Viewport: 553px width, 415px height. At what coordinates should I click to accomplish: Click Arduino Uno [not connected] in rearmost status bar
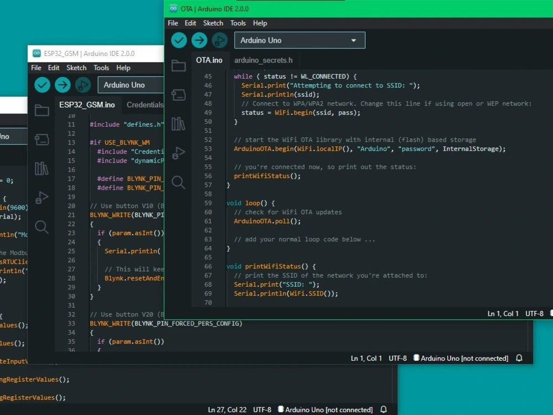click(x=325, y=409)
